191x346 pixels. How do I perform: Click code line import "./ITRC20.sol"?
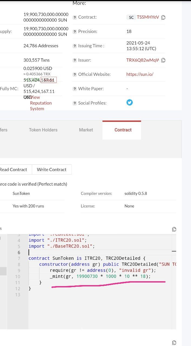point(58,240)
